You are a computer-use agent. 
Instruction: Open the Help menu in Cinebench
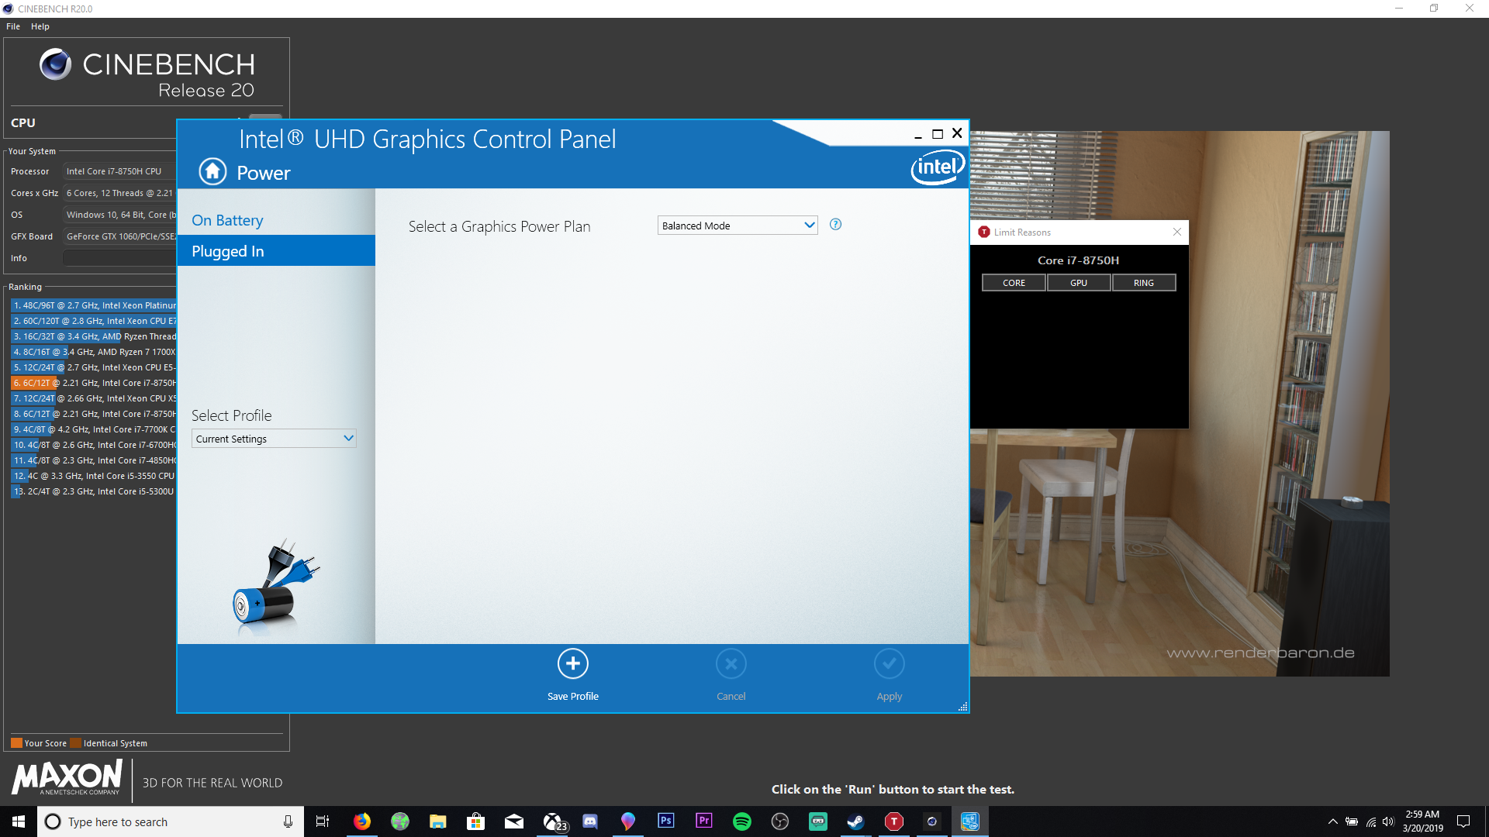[40, 26]
